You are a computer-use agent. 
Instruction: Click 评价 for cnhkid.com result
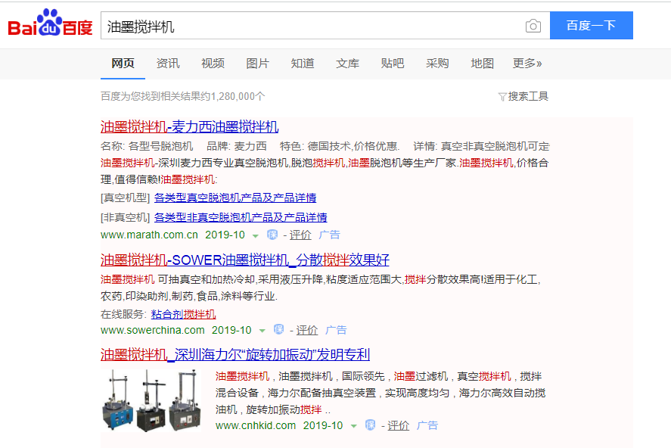click(399, 425)
